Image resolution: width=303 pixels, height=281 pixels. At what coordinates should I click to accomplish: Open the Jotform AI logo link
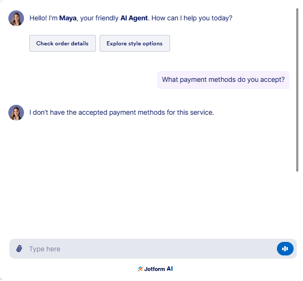click(x=155, y=268)
